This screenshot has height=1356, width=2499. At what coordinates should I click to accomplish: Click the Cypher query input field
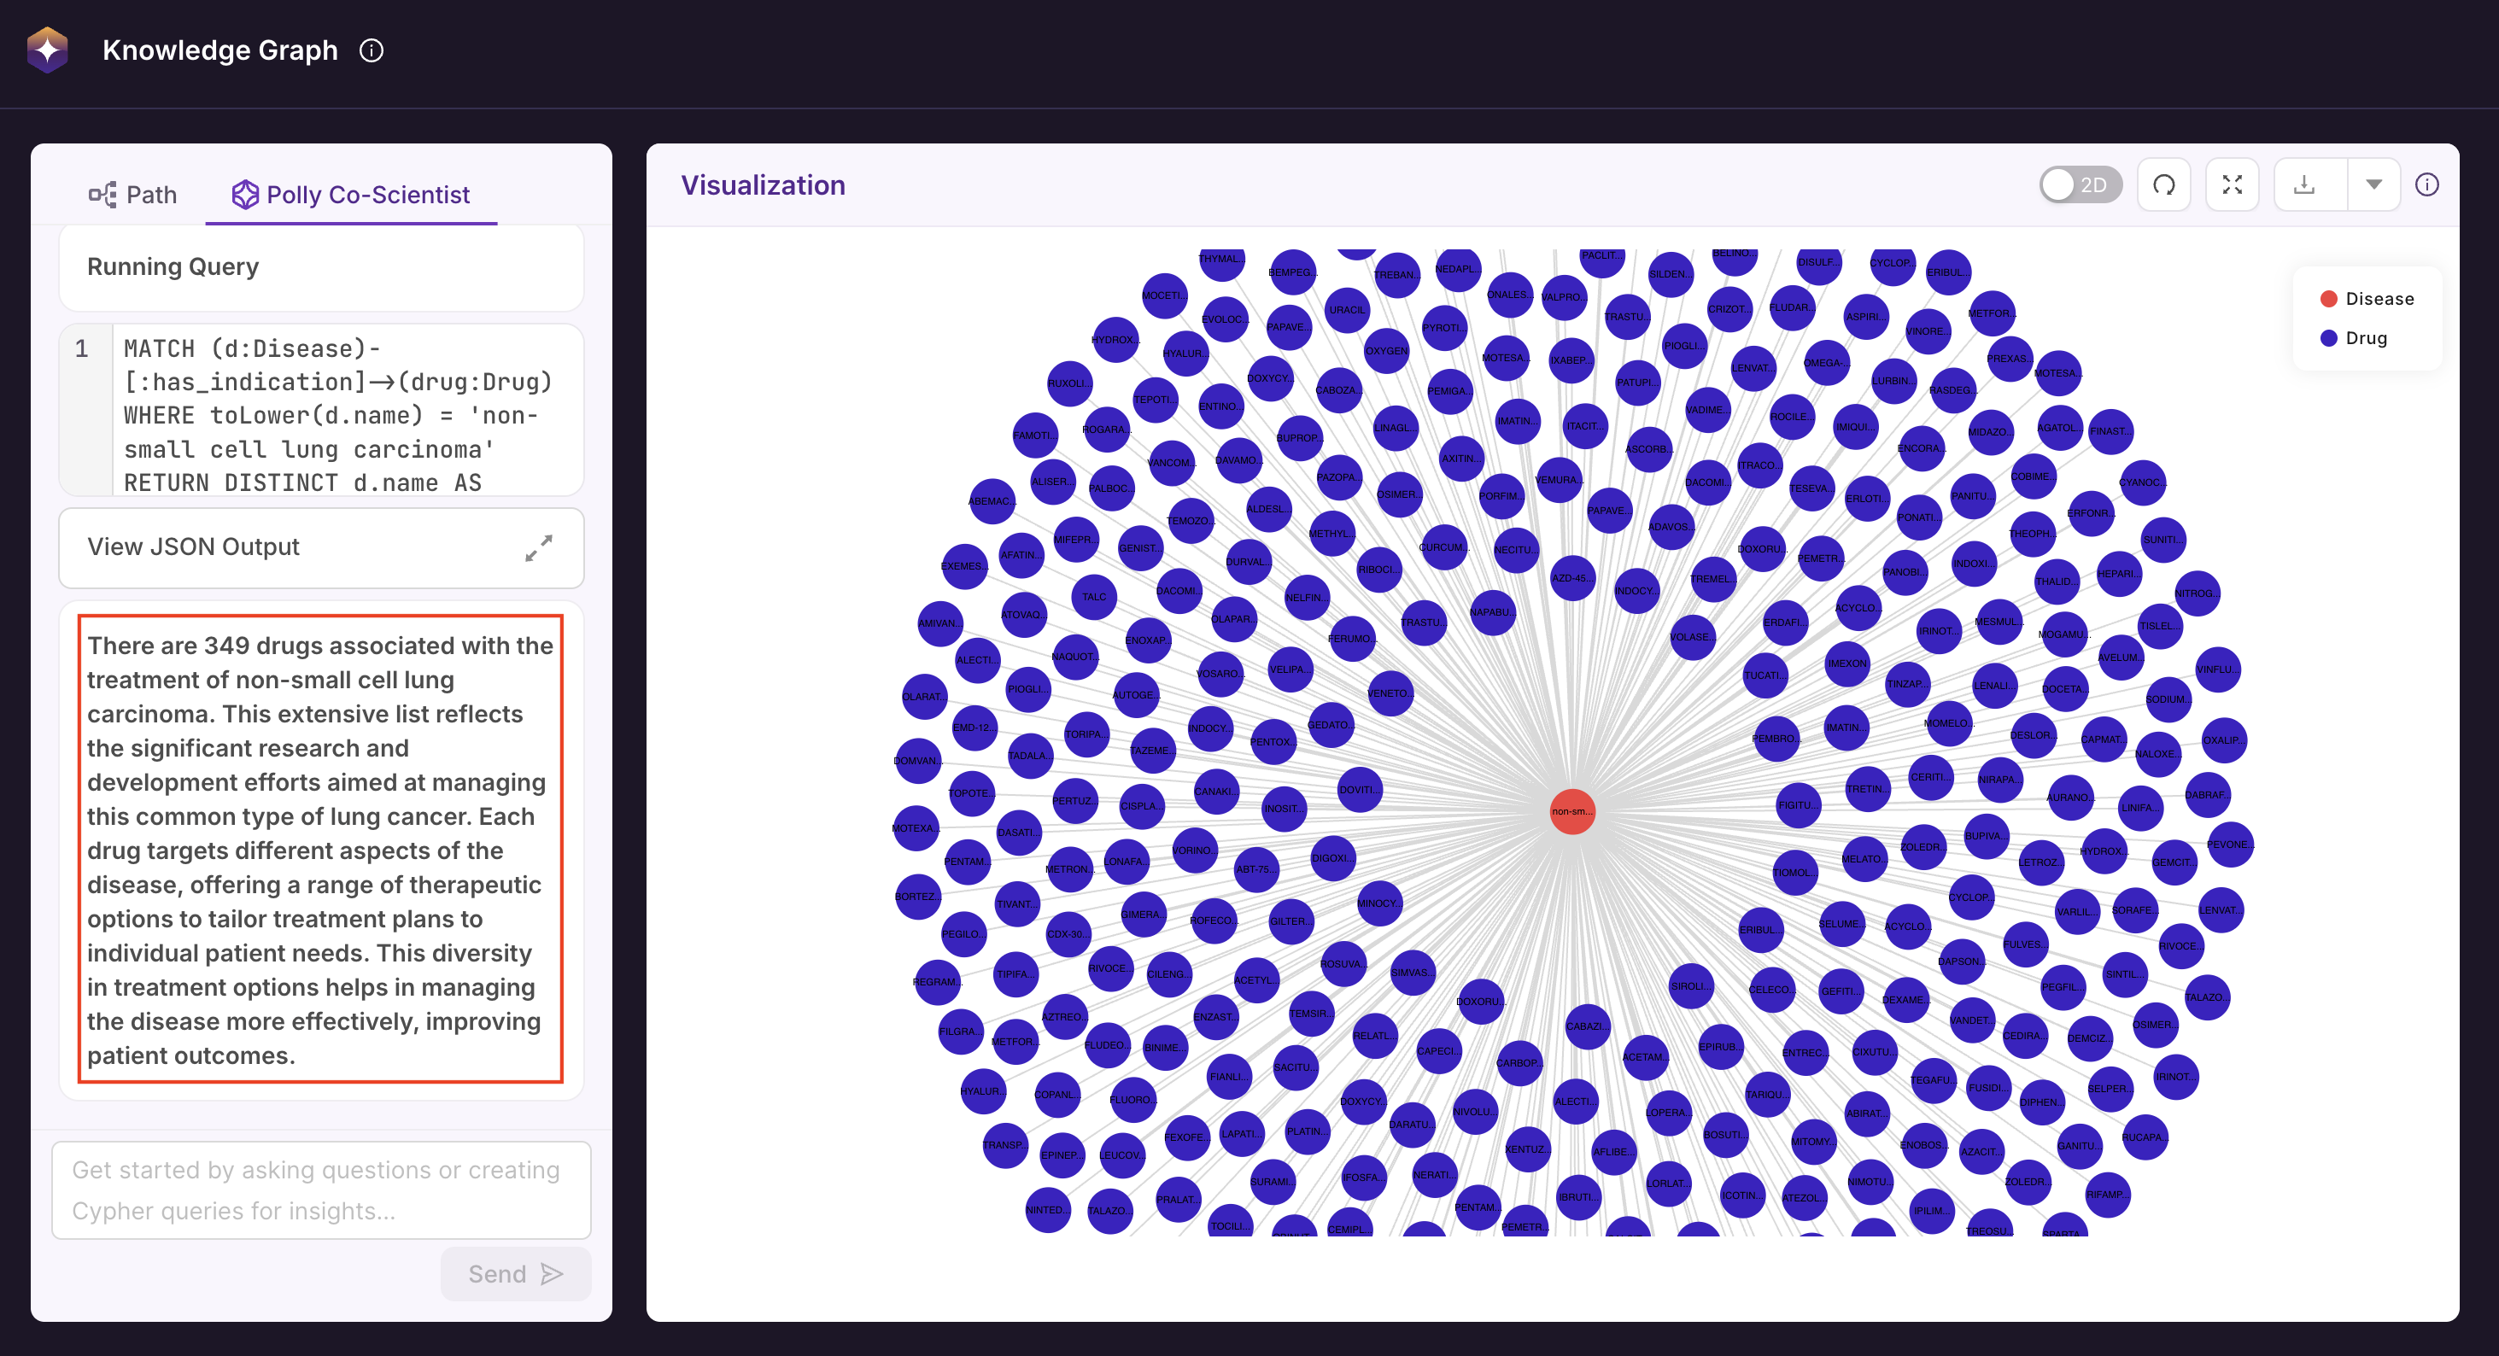[x=321, y=1190]
